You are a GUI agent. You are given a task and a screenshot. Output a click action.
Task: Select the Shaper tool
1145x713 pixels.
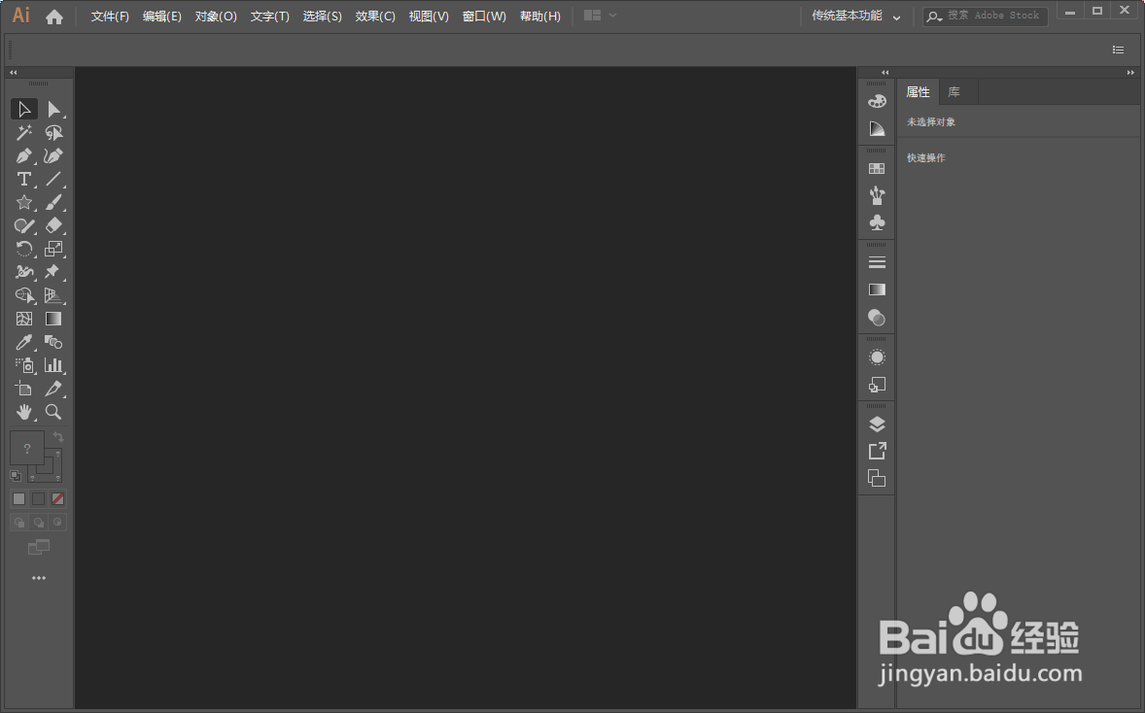coord(24,225)
